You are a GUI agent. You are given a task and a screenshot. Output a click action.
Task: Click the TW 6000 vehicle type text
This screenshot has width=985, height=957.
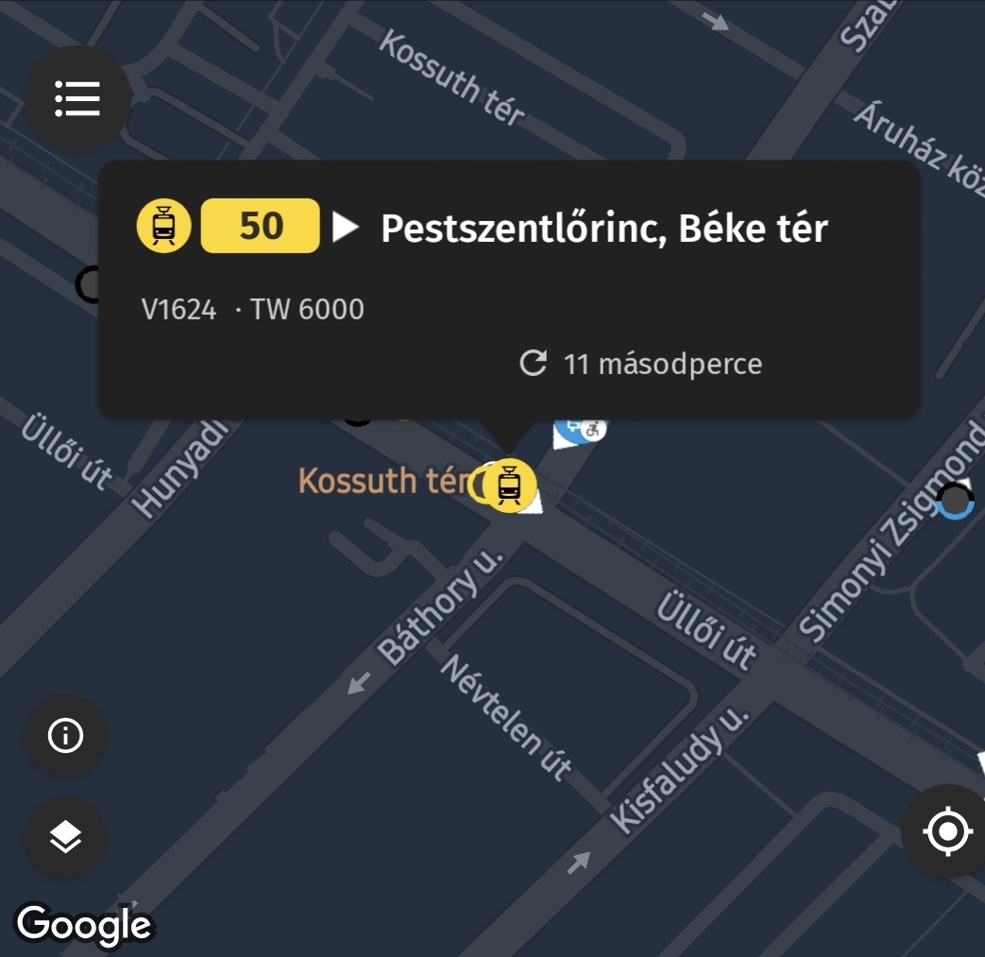(x=307, y=310)
